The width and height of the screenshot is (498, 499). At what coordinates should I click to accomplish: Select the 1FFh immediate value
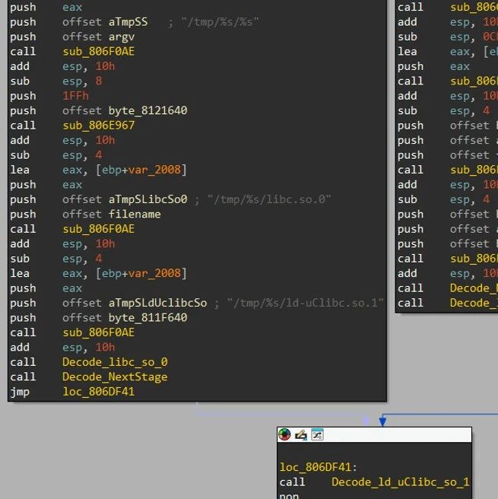click(75, 96)
